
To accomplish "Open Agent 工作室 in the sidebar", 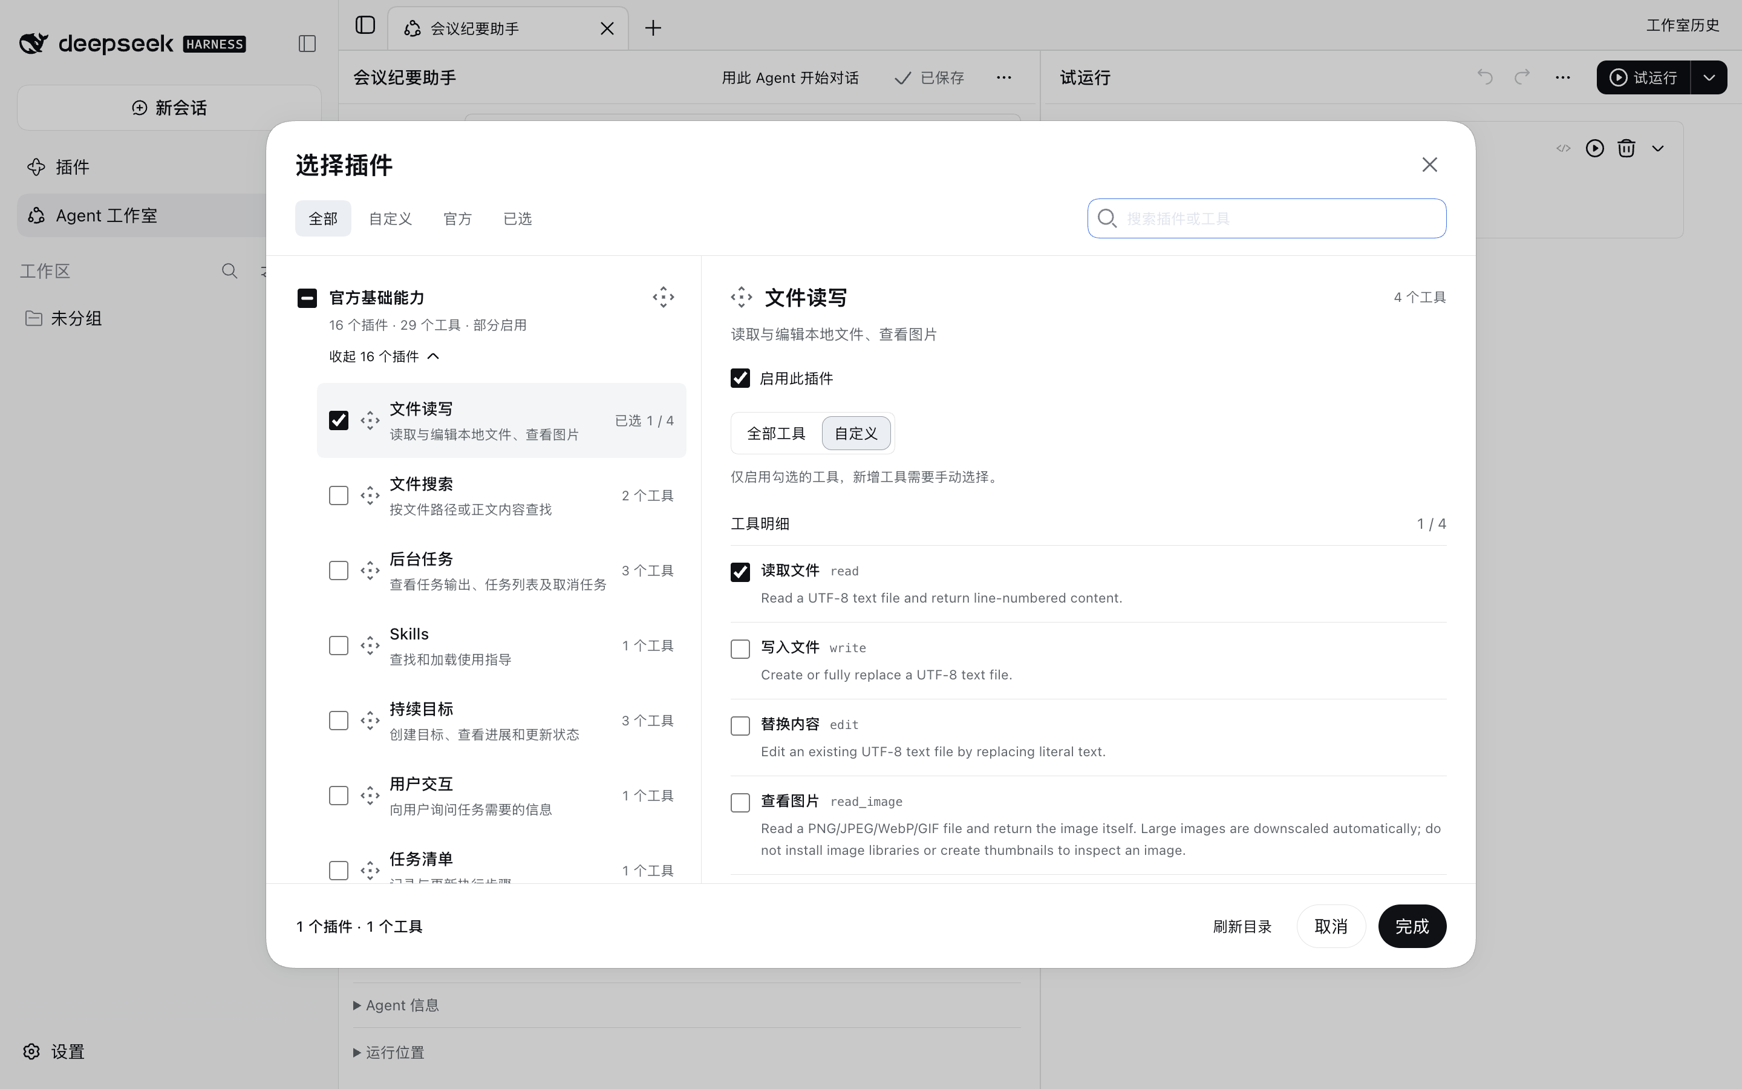I will pos(142,215).
